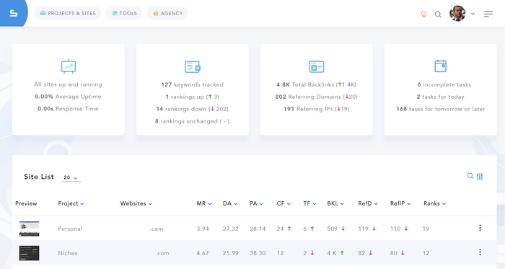Click the uptime monitor chart icon
This screenshot has width=505, height=269.
pos(69,66)
